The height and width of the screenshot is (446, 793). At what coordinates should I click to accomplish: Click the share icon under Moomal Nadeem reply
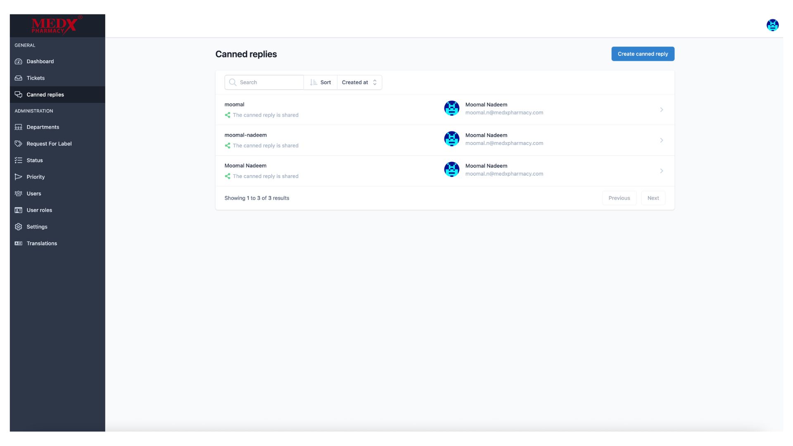click(x=228, y=176)
